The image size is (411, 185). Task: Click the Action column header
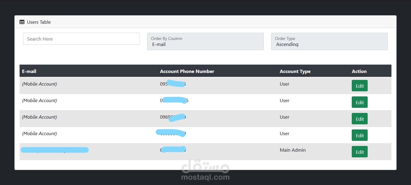(x=359, y=71)
